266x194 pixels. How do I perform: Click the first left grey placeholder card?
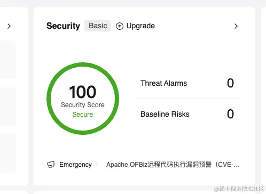click(x=8, y=60)
